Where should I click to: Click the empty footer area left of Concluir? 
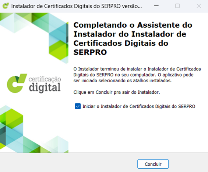point(66,162)
